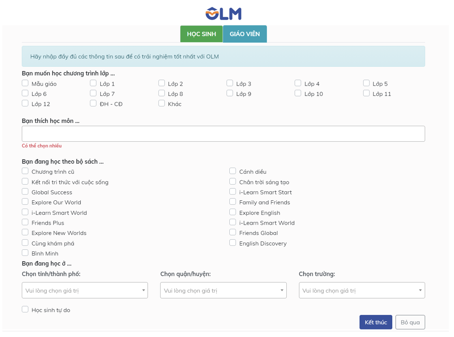Image resolution: width=454 pixels, height=337 pixels.
Task: Check the Lớp 12 grade box
Action: [x=25, y=104]
